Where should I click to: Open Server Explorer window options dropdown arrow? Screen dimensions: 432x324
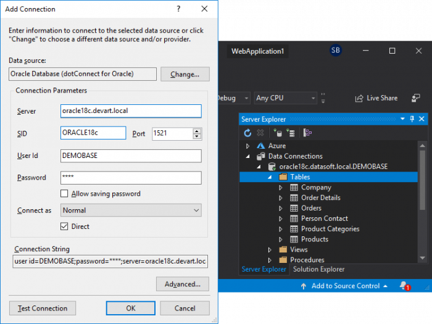tap(402, 119)
